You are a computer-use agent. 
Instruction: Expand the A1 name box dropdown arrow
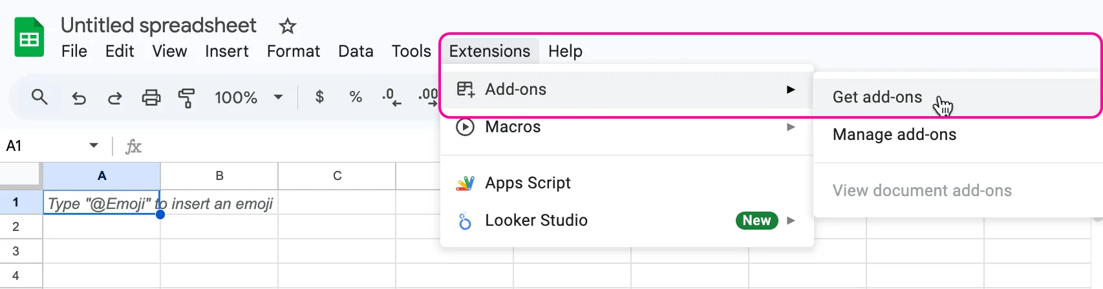(94, 146)
